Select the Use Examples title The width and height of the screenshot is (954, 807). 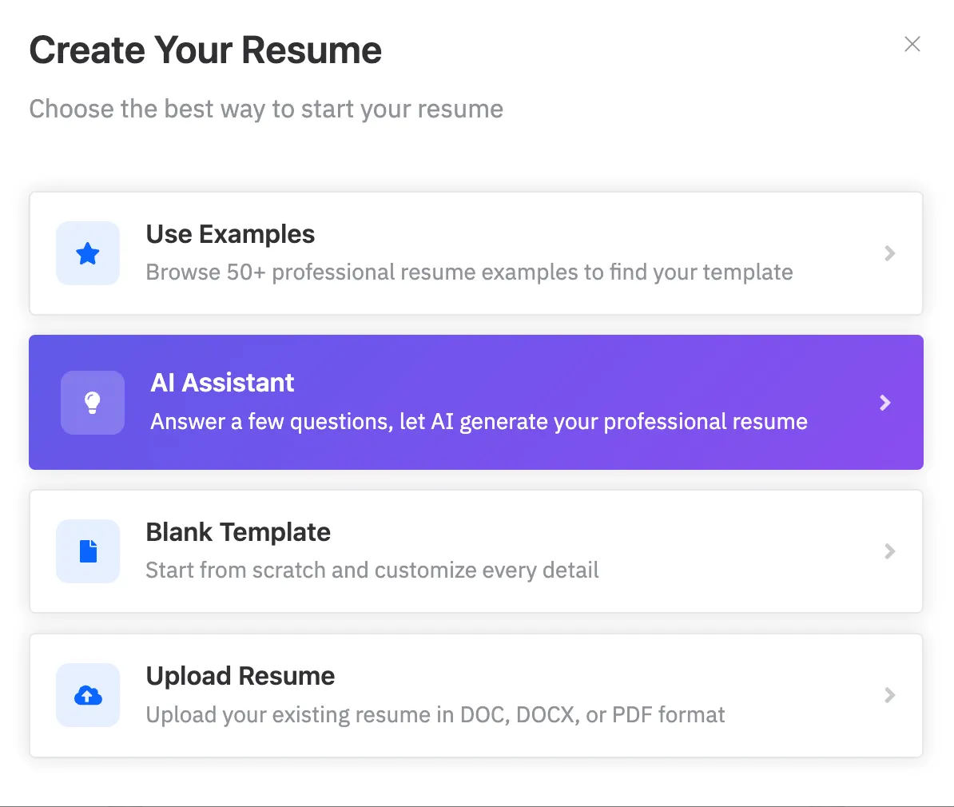point(230,234)
